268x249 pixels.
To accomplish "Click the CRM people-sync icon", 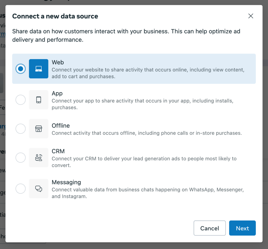I will (x=39, y=158).
